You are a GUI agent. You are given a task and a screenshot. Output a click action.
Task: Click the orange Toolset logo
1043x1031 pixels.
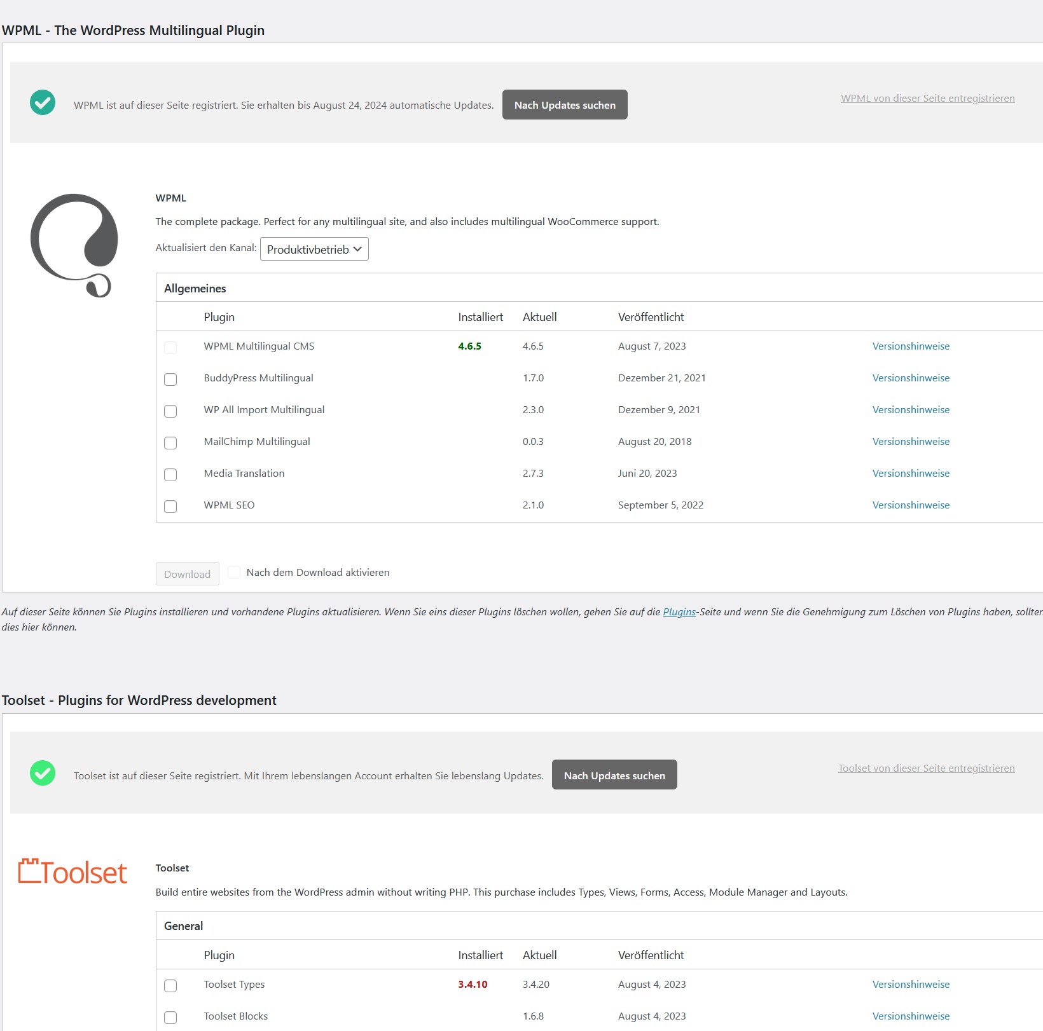tap(73, 872)
